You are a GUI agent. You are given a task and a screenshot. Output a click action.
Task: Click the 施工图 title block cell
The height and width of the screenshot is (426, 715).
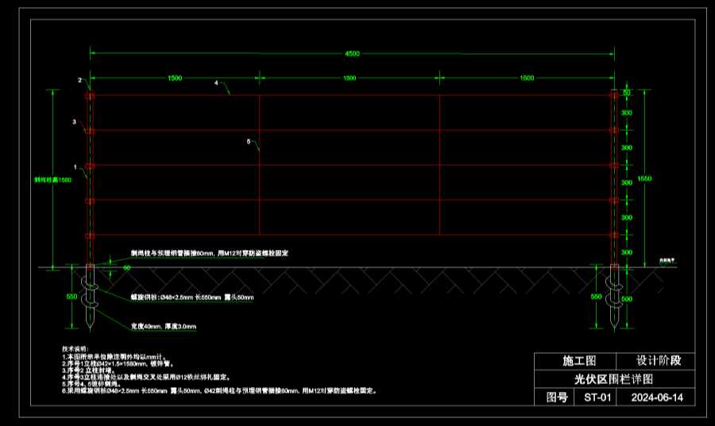[578, 361]
